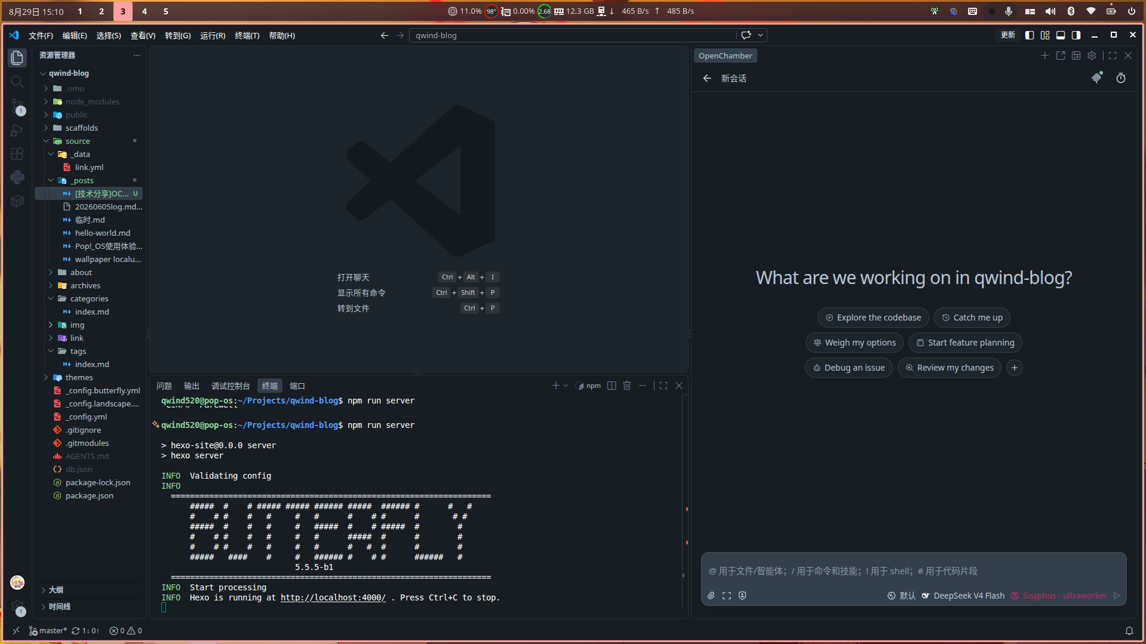Open Source Control view with badge
The height and width of the screenshot is (644, 1146).
(x=17, y=106)
